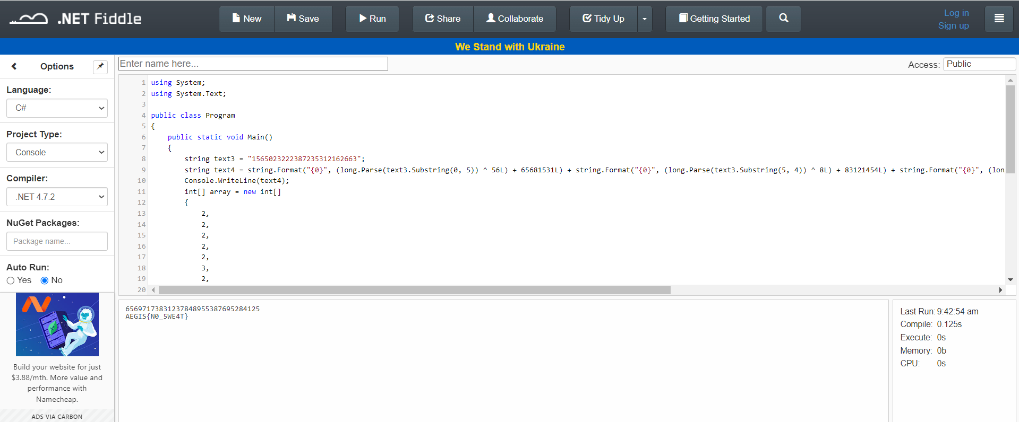The width and height of the screenshot is (1019, 422).
Task: Click the Log in link
Action: tap(956, 13)
